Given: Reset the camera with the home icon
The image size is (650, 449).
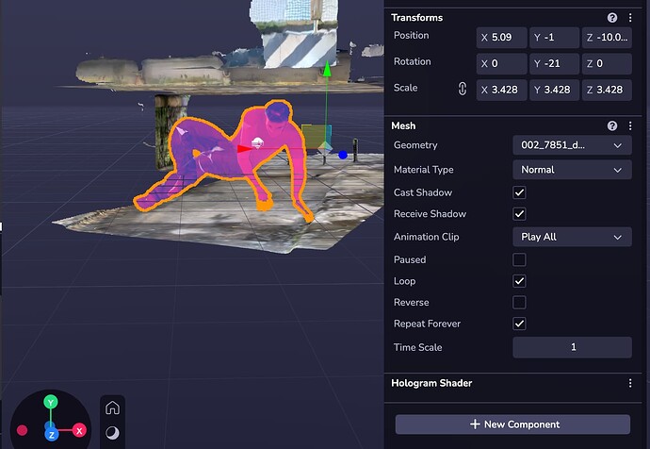Looking at the screenshot, I should [112, 407].
